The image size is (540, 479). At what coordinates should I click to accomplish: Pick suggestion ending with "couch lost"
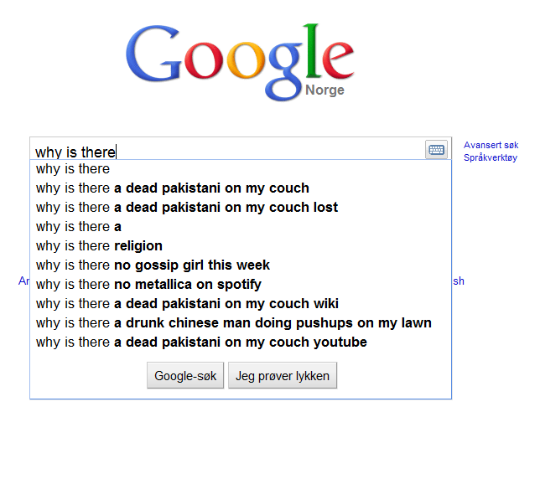(241, 208)
